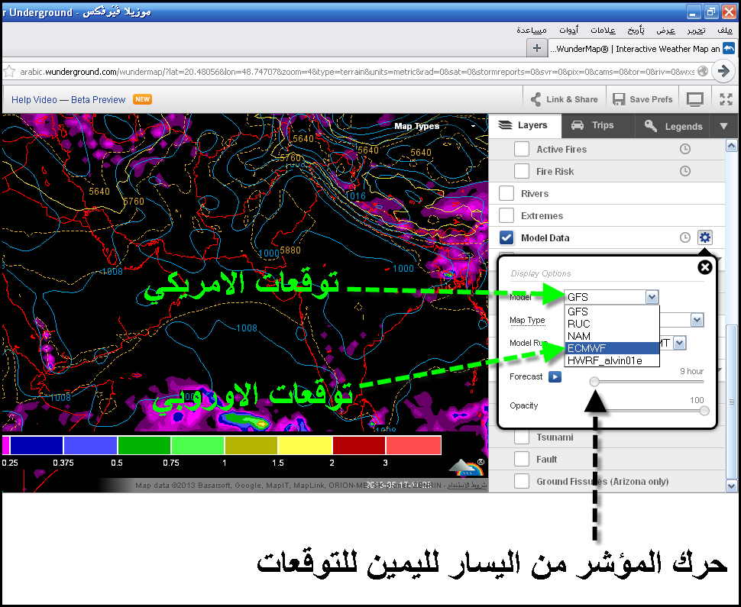Switch to the Layers tab
The image size is (741, 607).
(525, 126)
